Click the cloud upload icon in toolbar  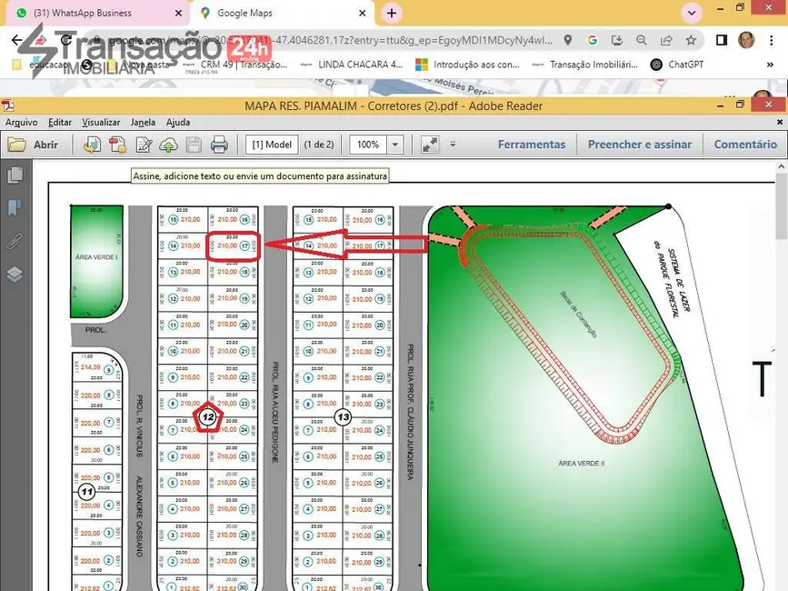[168, 145]
